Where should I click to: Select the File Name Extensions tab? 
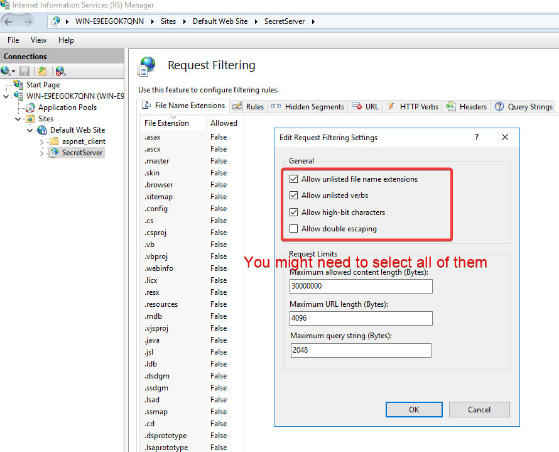[183, 106]
